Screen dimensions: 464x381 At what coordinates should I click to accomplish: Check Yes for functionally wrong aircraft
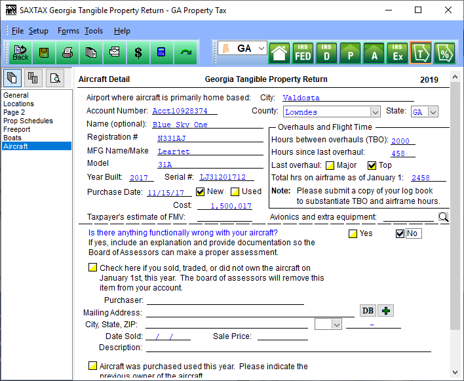click(353, 234)
